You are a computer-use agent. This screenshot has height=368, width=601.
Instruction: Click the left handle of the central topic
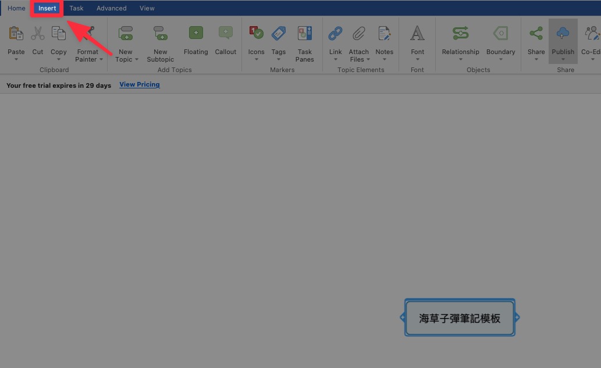point(402,317)
